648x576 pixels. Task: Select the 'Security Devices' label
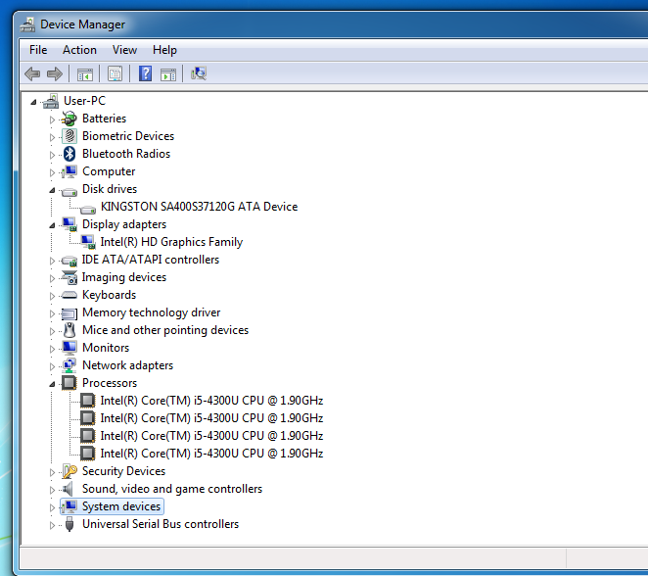click(x=123, y=471)
